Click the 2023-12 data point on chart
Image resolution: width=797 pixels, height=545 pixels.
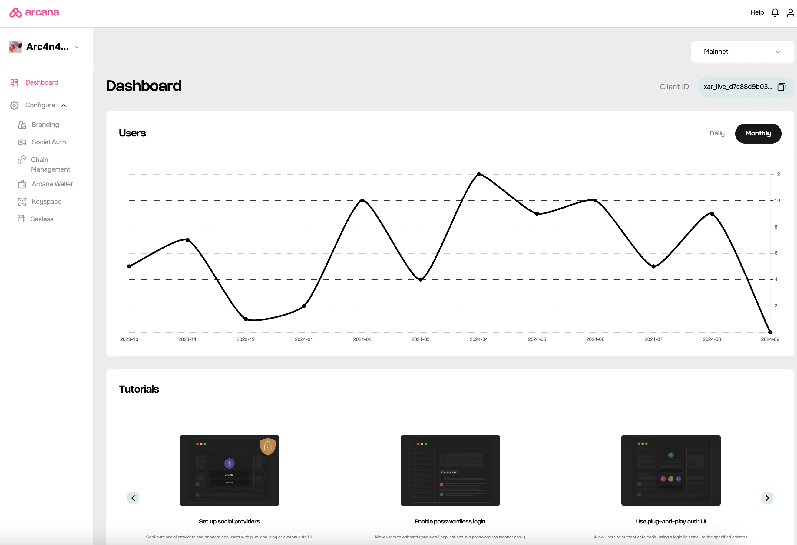[246, 319]
